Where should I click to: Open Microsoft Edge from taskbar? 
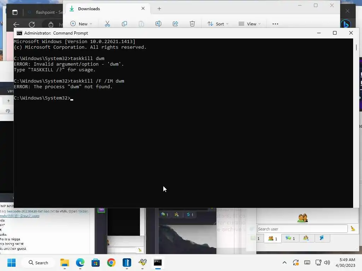(x=80, y=263)
